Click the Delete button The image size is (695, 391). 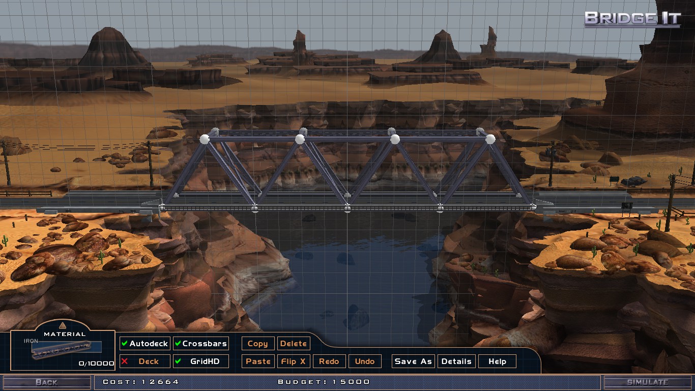pos(294,344)
